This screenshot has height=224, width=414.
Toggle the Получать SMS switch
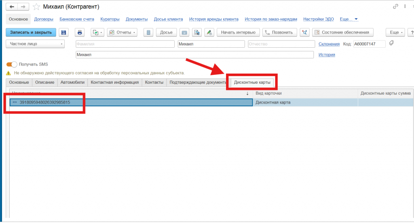coord(12,64)
